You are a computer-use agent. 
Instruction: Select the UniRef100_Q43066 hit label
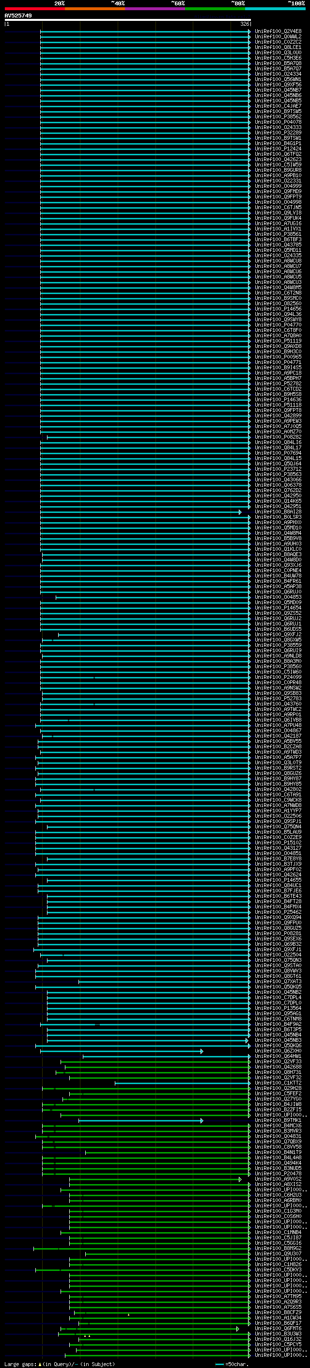(278, 479)
